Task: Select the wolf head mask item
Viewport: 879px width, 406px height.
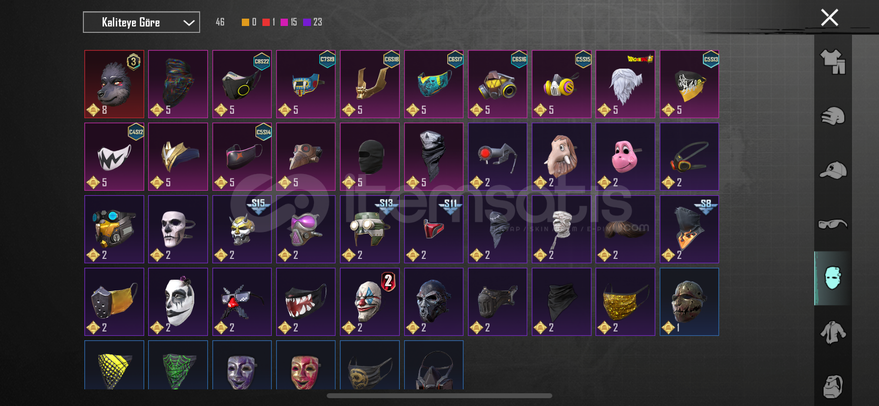Action: [x=114, y=84]
